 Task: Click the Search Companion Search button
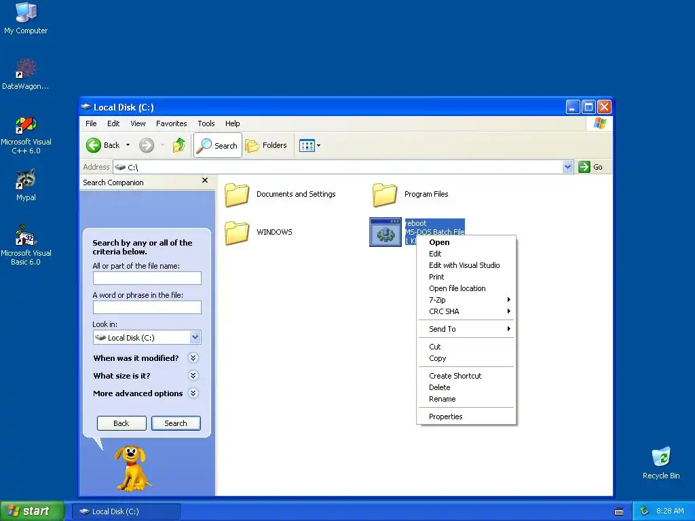pyautogui.click(x=176, y=423)
